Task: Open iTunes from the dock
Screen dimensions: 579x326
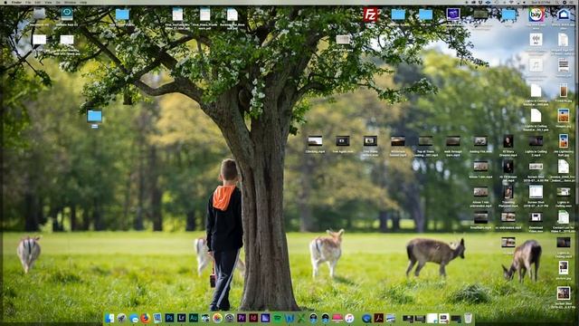Action: 349,318
